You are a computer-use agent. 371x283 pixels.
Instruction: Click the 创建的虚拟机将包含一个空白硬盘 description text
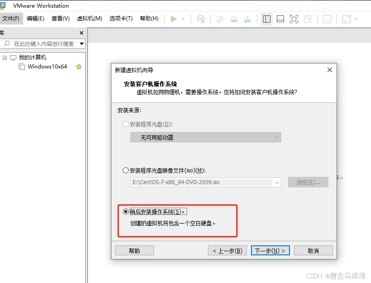173,223
